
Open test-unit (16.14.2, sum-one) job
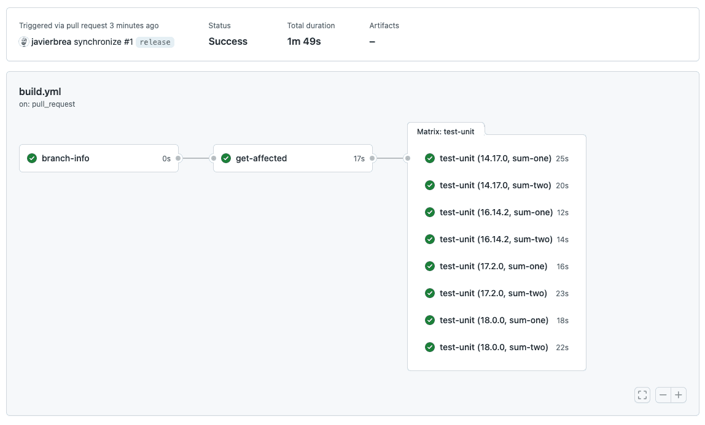496,212
